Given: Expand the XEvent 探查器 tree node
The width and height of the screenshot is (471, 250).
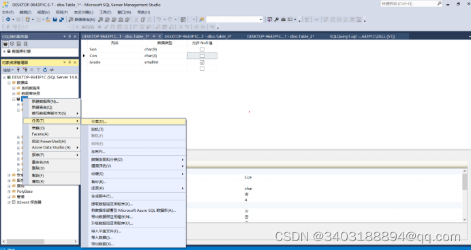Looking at the screenshot, I should click(9, 202).
